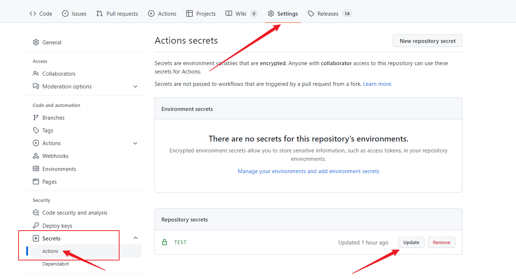Click New repository secret button
Screen dimensions: 516x279
(427, 41)
